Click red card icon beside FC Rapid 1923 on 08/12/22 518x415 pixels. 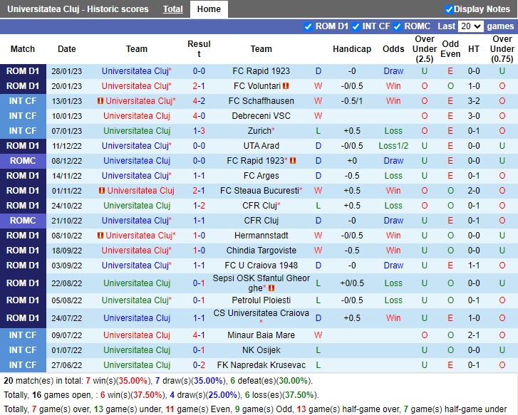coord(293,161)
